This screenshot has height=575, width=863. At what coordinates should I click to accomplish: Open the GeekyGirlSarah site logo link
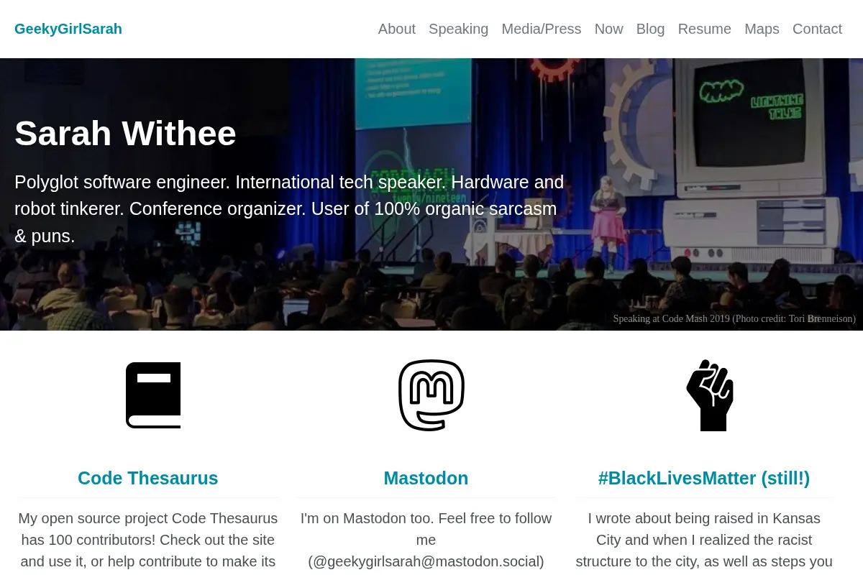[x=68, y=29]
